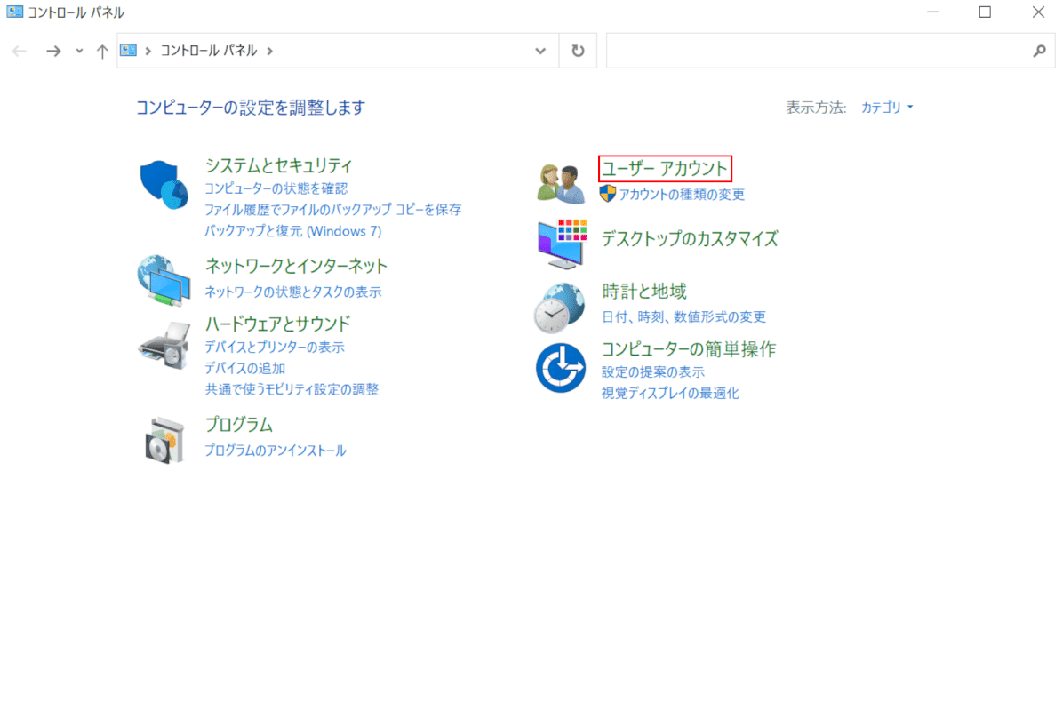Open デスクトップのカスタマイズ category
The width and height of the screenshot is (1063, 711).
tap(690, 238)
